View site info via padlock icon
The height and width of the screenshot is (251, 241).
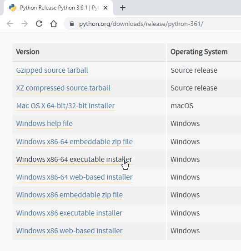[x=72, y=24]
